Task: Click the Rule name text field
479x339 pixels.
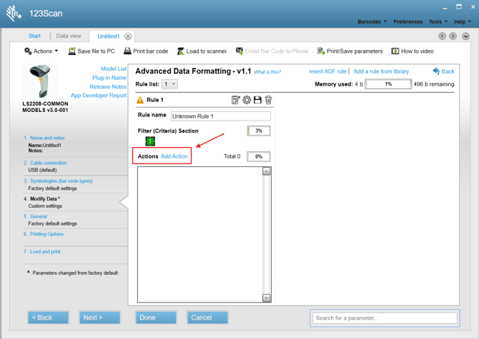Action: click(x=221, y=116)
